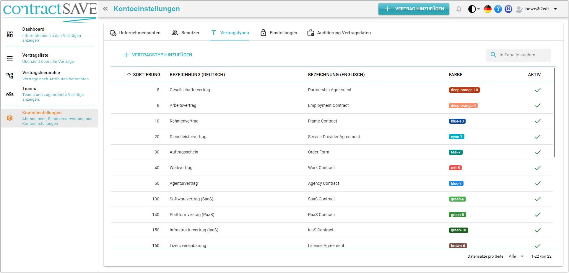This screenshot has height=273, width=569.
Task: Click the active checkmark for Rahmenvertrag
Action: click(538, 121)
